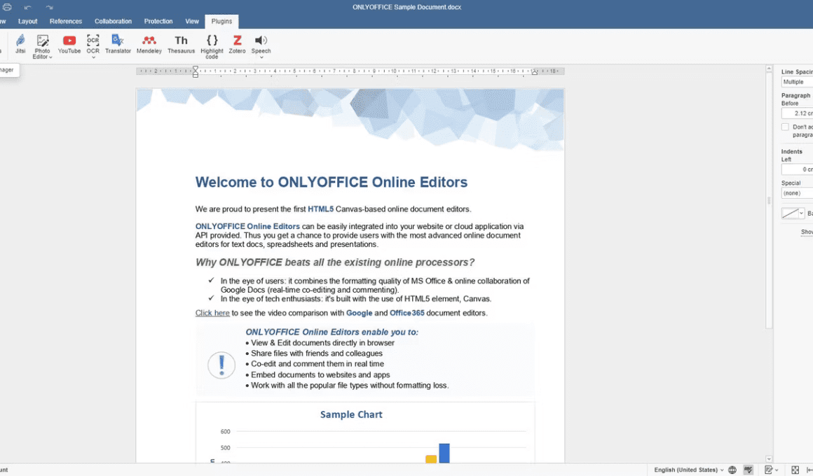The width and height of the screenshot is (813, 476).
Task: Click the paragraph background color swatch
Action: (790, 213)
